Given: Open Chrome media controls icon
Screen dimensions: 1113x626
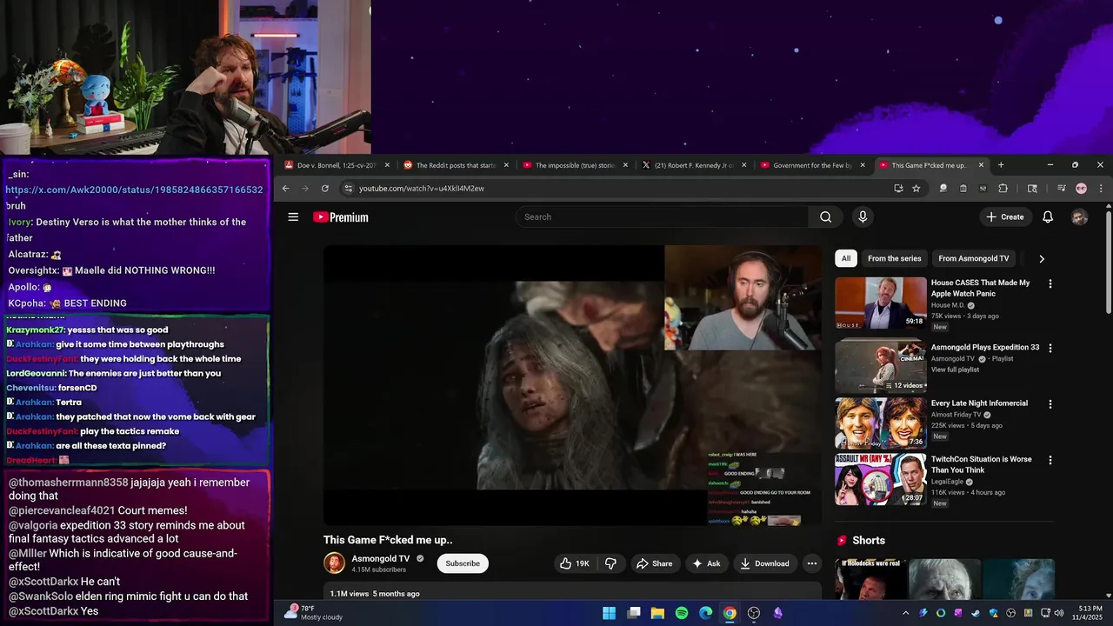Looking at the screenshot, I should (1061, 189).
